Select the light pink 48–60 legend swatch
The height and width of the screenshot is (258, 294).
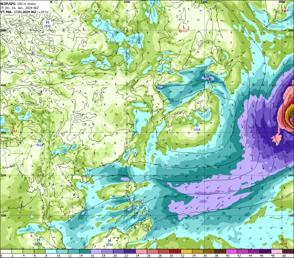tap(277, 251)
